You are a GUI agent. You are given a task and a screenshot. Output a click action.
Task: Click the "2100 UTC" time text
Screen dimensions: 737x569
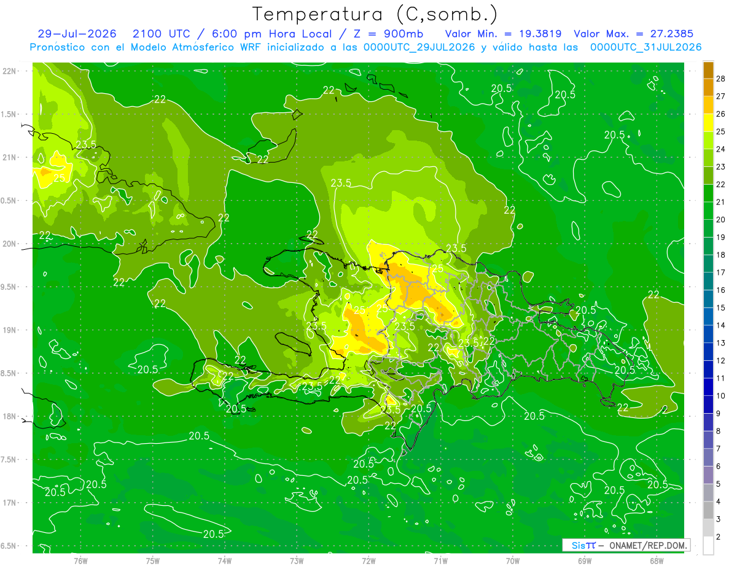[161, 34]
